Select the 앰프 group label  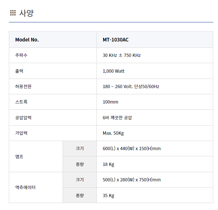[x=19, y=156]
